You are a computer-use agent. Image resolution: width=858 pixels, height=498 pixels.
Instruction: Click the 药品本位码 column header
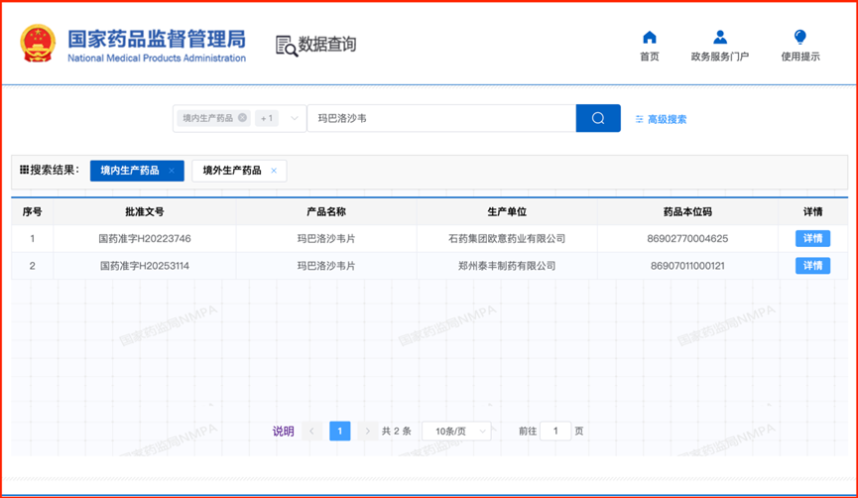[x=687, y=211]
